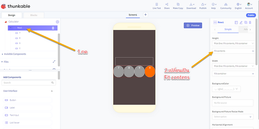The image size is (259, 129).
Task: Select the 7 button on phone canvas
Action: (x=119, y=71)
